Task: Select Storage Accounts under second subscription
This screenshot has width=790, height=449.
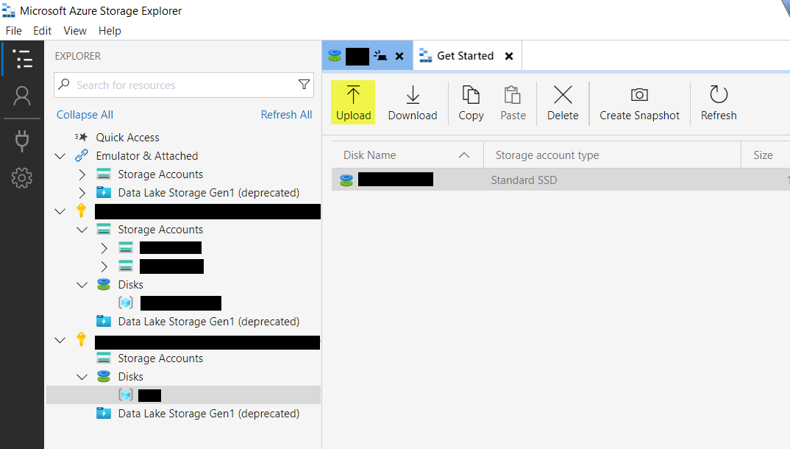Action: point(160,358)
